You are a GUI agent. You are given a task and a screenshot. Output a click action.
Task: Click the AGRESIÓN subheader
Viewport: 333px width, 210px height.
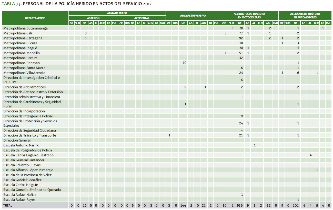[x=93, y=18]
